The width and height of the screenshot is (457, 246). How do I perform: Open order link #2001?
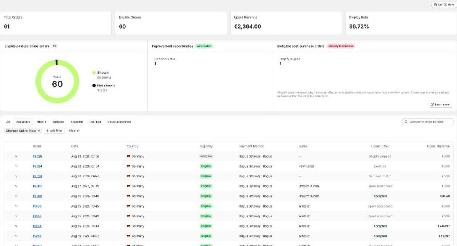click(x=37, y=186)
